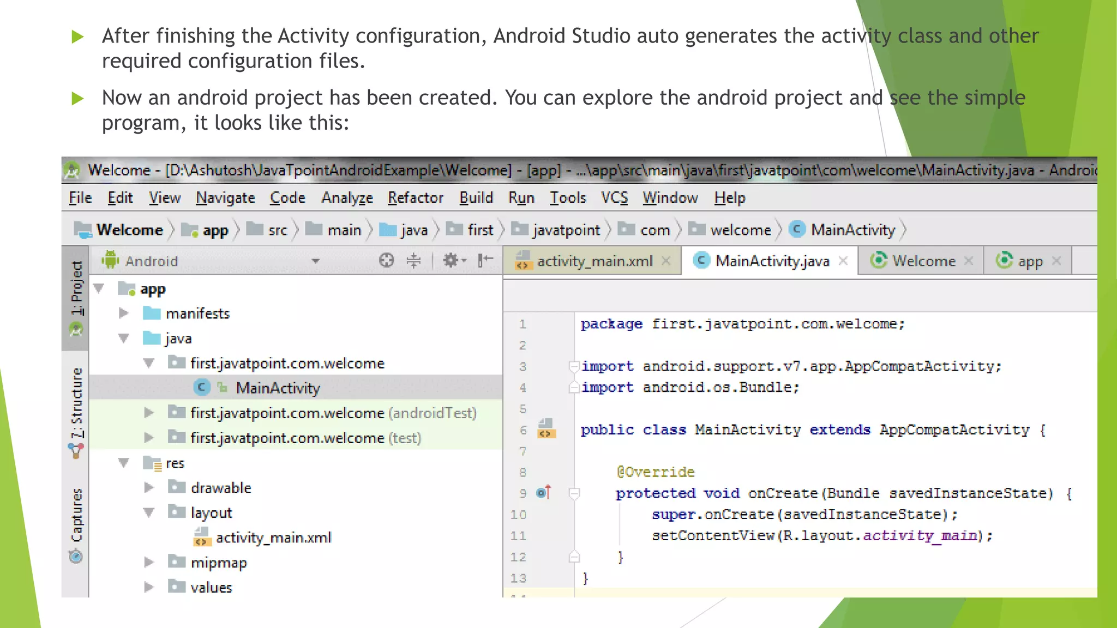Open the Android view dropdown

[x=315, y=261]
